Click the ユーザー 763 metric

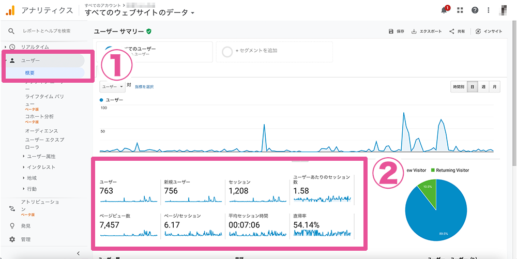click(x=129, y=190)
